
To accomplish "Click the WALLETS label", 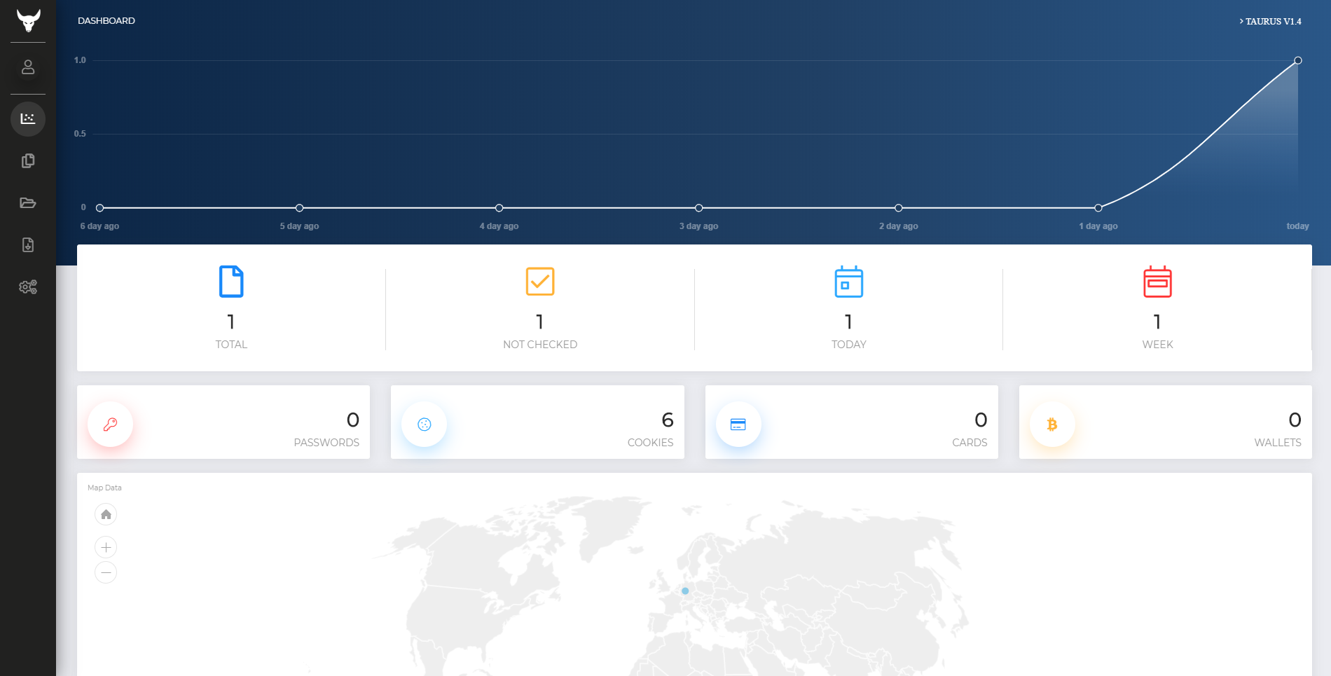I will [x=1278, y=443].
